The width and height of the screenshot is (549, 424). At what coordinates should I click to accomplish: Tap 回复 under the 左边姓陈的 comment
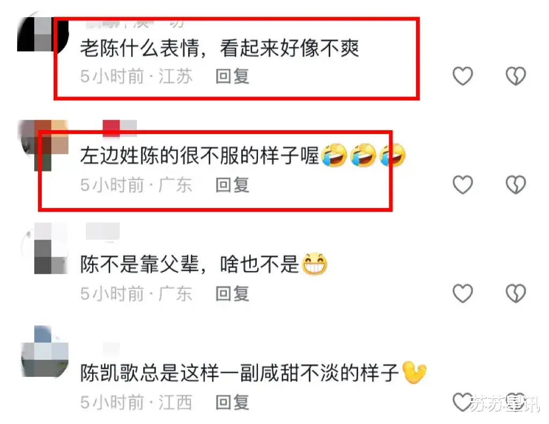(233, 185)
